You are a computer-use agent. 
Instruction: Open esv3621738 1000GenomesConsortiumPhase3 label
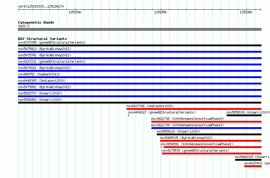click(x=187, y=119)
